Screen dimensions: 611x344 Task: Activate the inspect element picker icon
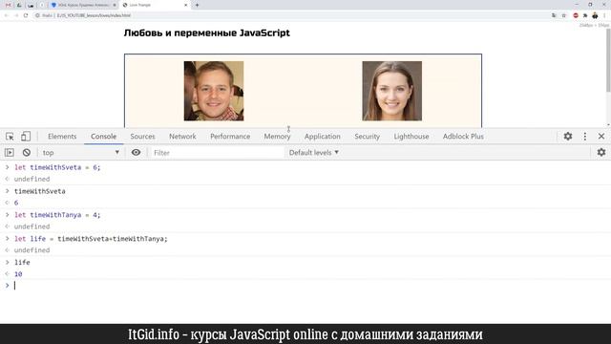click(x=10, y=136)
